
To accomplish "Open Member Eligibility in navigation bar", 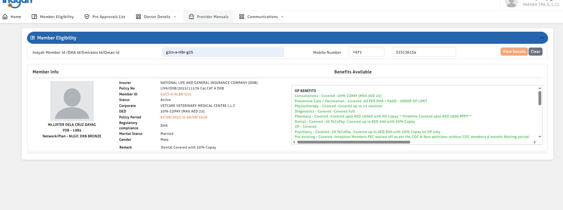I will 53,17.
